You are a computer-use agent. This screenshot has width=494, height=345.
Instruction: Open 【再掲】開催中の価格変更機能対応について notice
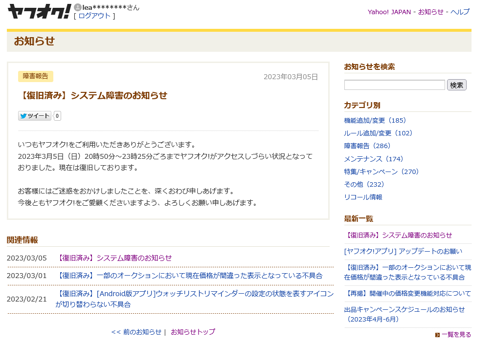[408, 293]
